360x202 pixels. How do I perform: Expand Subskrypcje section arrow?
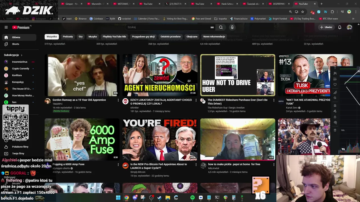pos(21,55)
